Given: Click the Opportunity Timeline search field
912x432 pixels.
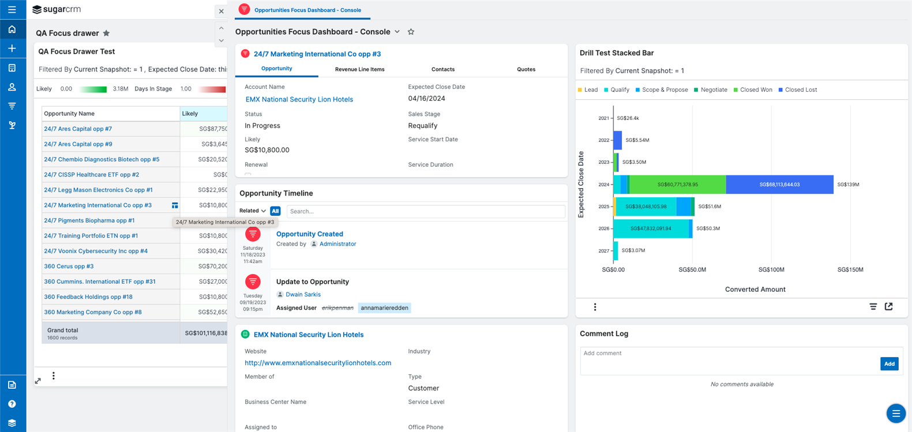Looking at the screenshot, I should 425,212.
